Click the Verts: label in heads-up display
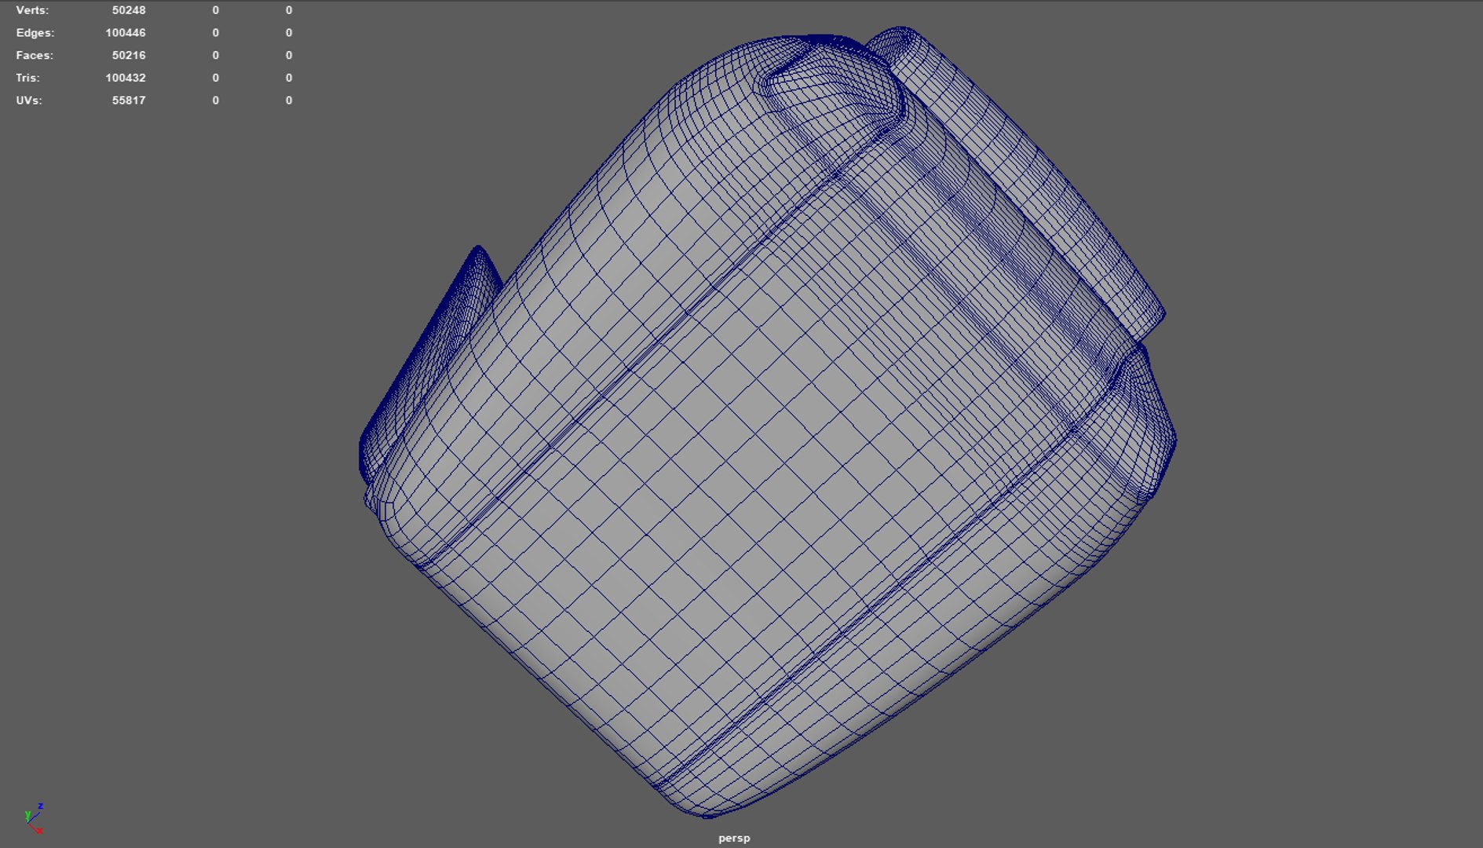This screenshot has height=848, width=1483. point(32,10)
